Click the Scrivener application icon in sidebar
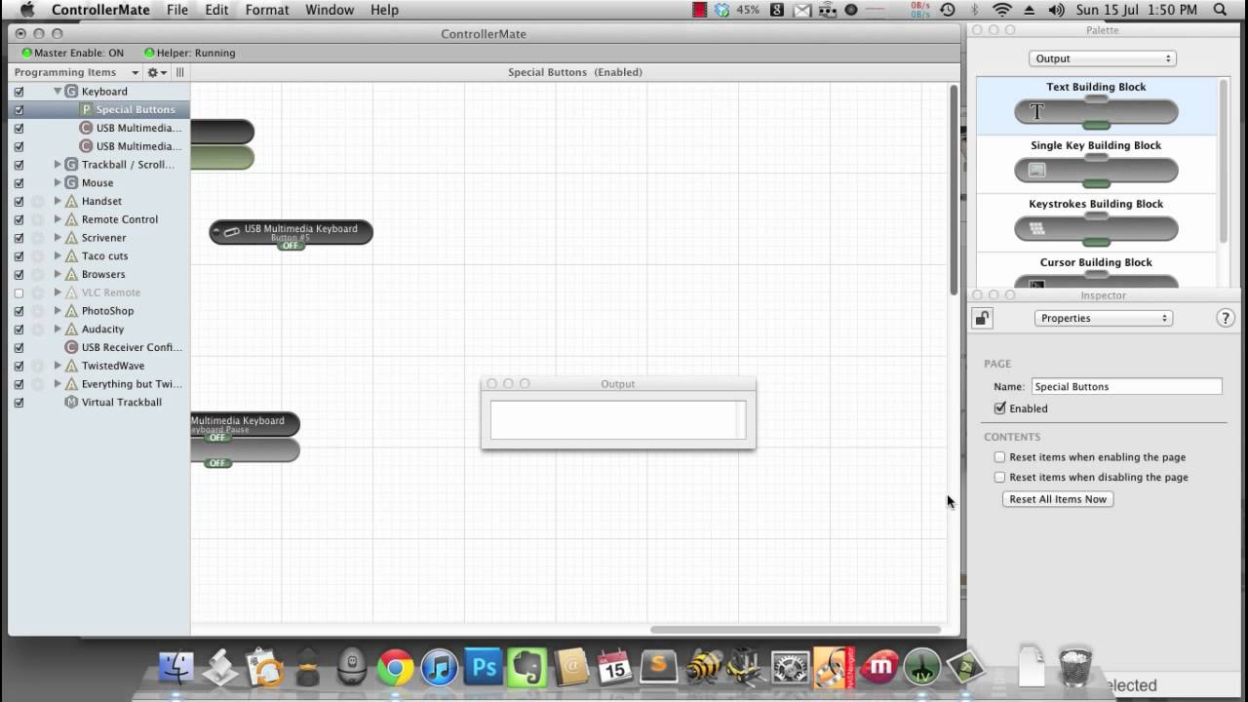 tap(71, 237)
